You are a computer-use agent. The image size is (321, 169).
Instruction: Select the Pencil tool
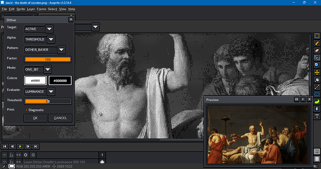coord(317,43)
